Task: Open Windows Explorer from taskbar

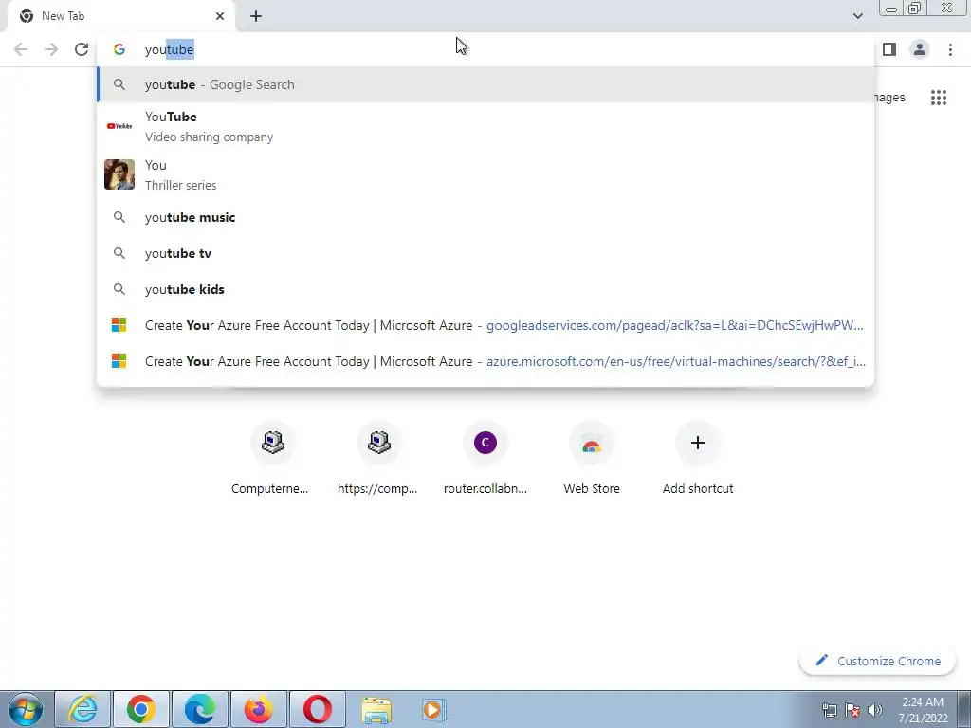Action: pos(376,709)
